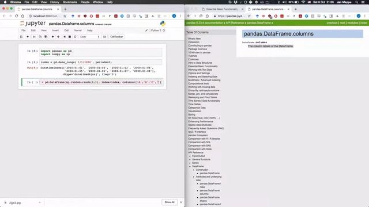Screen dimensions: 369x207
Task: Click the notebook title pandas.Dataframe.columns
Action: tap(71, 24)
